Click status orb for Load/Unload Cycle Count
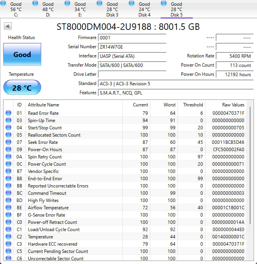257x264 pixels. click(x=8, y=229)
